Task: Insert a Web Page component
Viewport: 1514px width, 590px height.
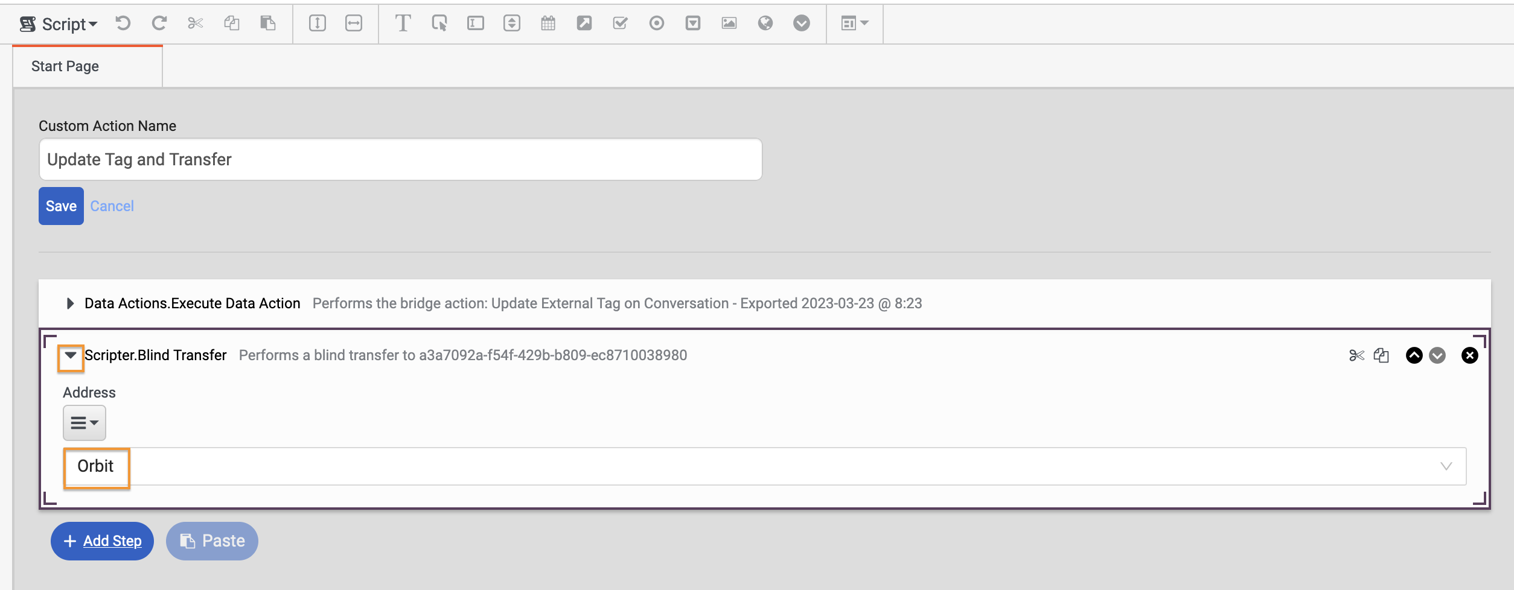Action: coord(765,24)
